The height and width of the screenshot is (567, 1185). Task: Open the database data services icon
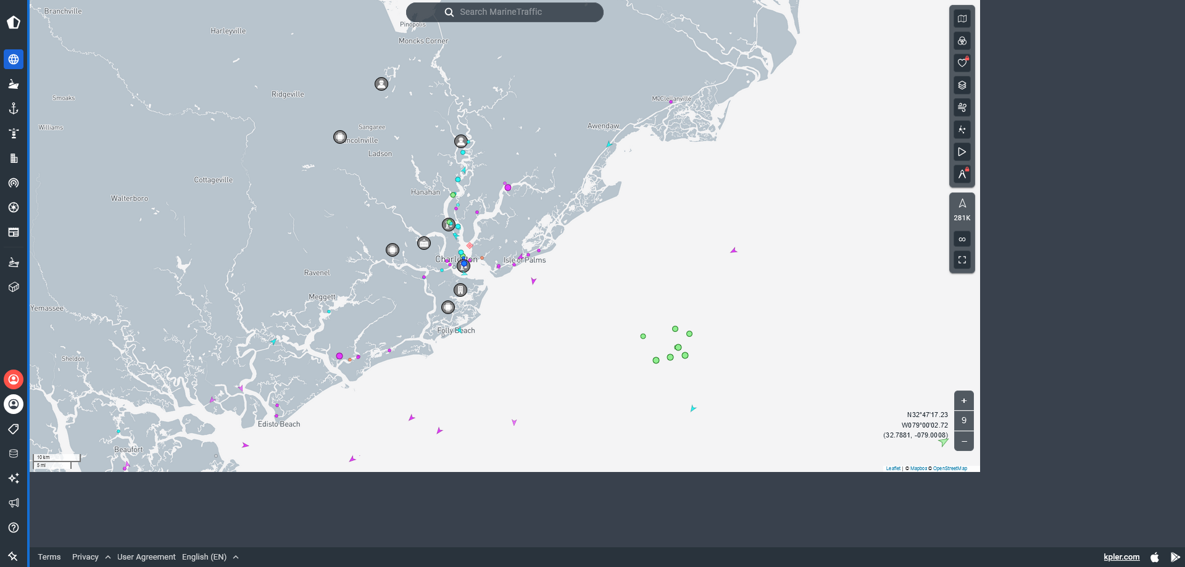click(x=14, y=453)
